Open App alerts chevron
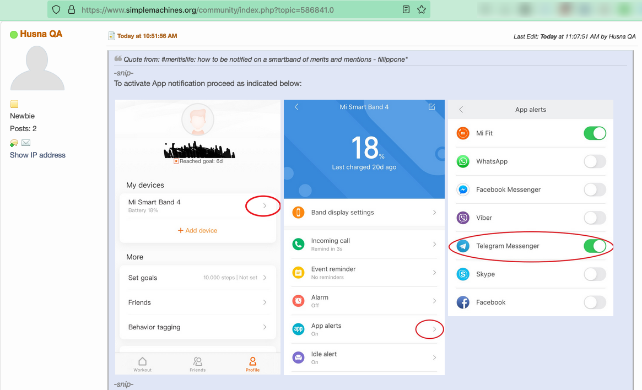 click(434, 329)
